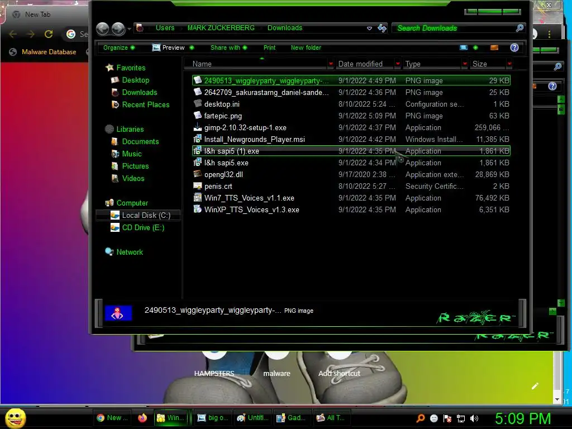Select Network in the navigation pane
The height and width of the screenshot is (429, 572).
pyautogui.click(x=125, y=252)
